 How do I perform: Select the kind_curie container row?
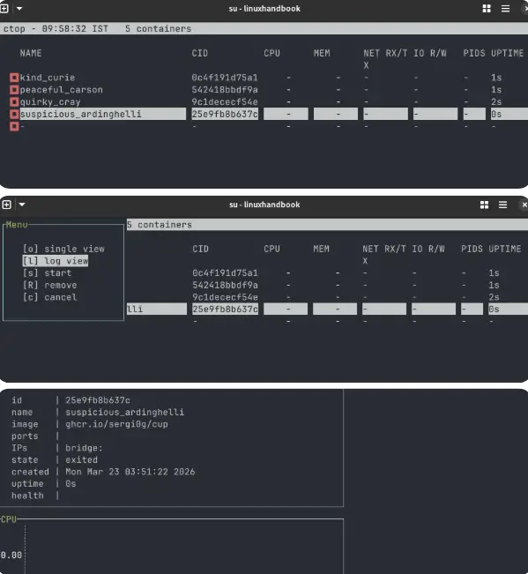point(269,78)
